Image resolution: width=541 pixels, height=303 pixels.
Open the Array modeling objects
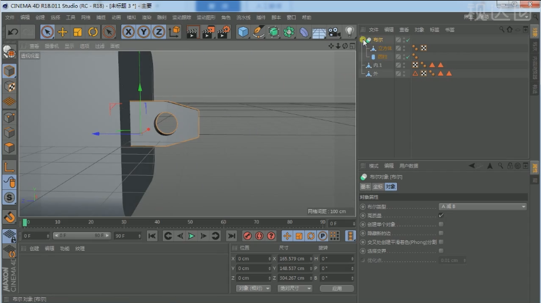(x=289, y=32)
